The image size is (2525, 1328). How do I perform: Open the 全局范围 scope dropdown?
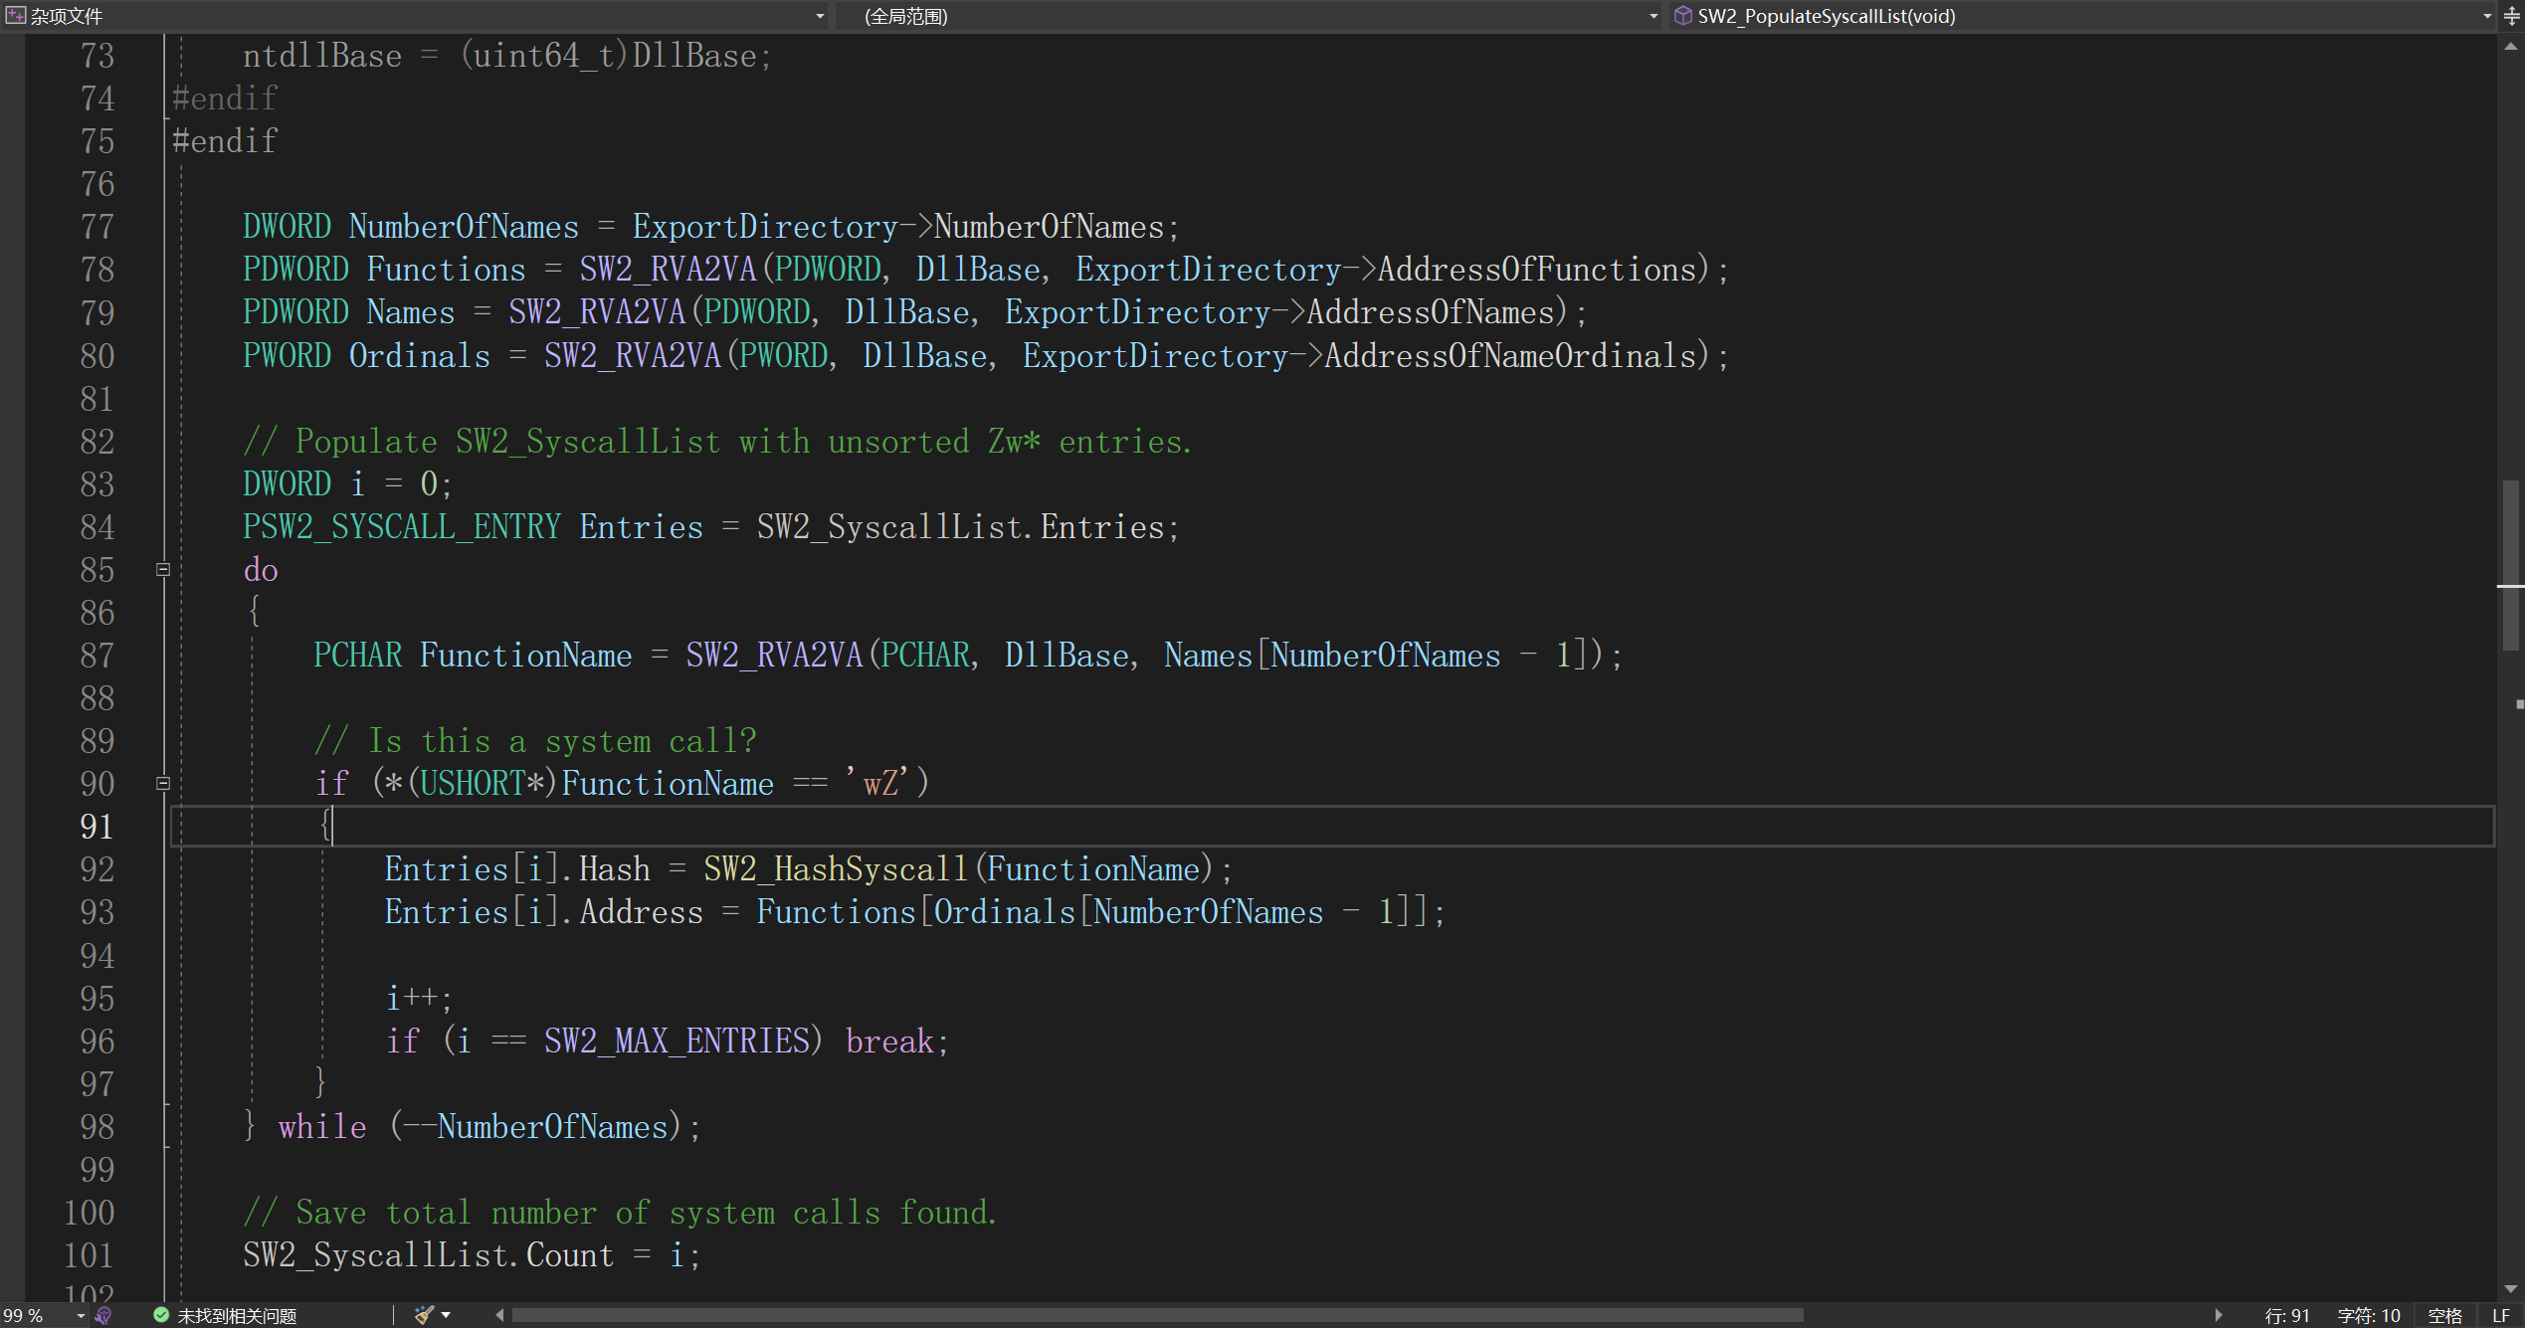(x=1653, y=16)
